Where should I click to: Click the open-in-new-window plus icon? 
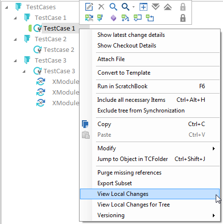(143, 7)
